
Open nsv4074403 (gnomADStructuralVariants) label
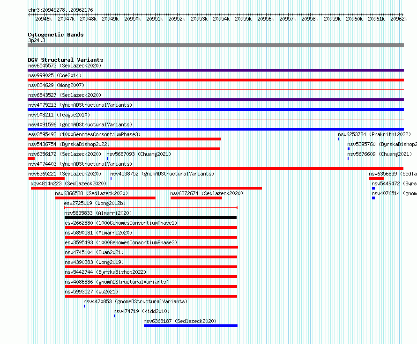pyautogui.click(x=80, y=164)
